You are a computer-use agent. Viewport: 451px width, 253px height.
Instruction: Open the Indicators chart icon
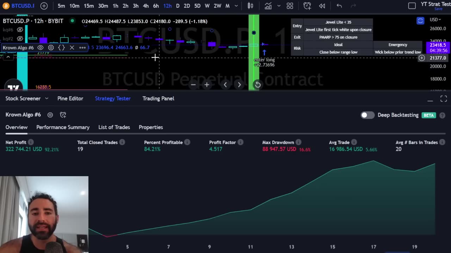pyautogui.click(x=268, y=6)
